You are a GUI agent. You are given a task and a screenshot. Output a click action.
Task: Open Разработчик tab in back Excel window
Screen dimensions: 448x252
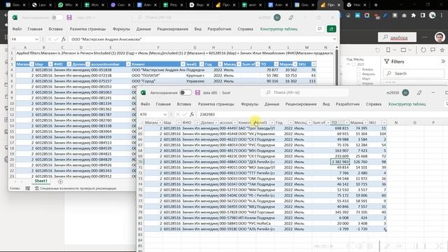[219, 29]
